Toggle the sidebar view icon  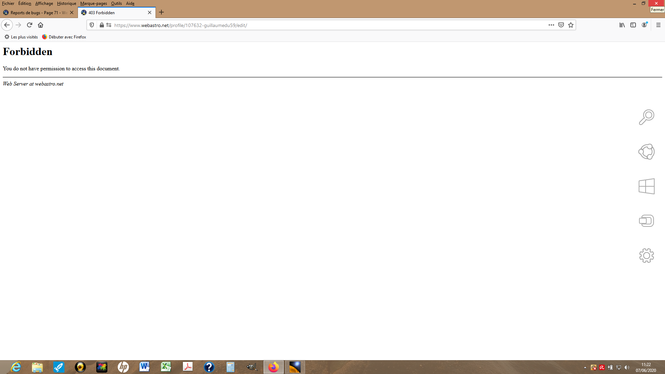click(633, 25)
